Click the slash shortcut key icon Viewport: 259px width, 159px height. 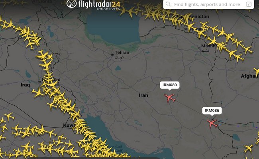(x=249, y=4)
